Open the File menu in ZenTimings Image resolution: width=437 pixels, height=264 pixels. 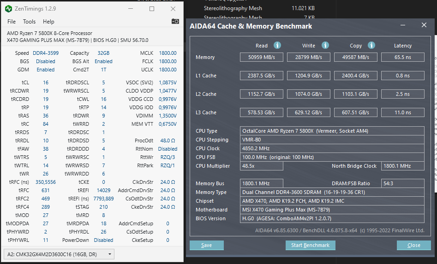pos(12,21)
